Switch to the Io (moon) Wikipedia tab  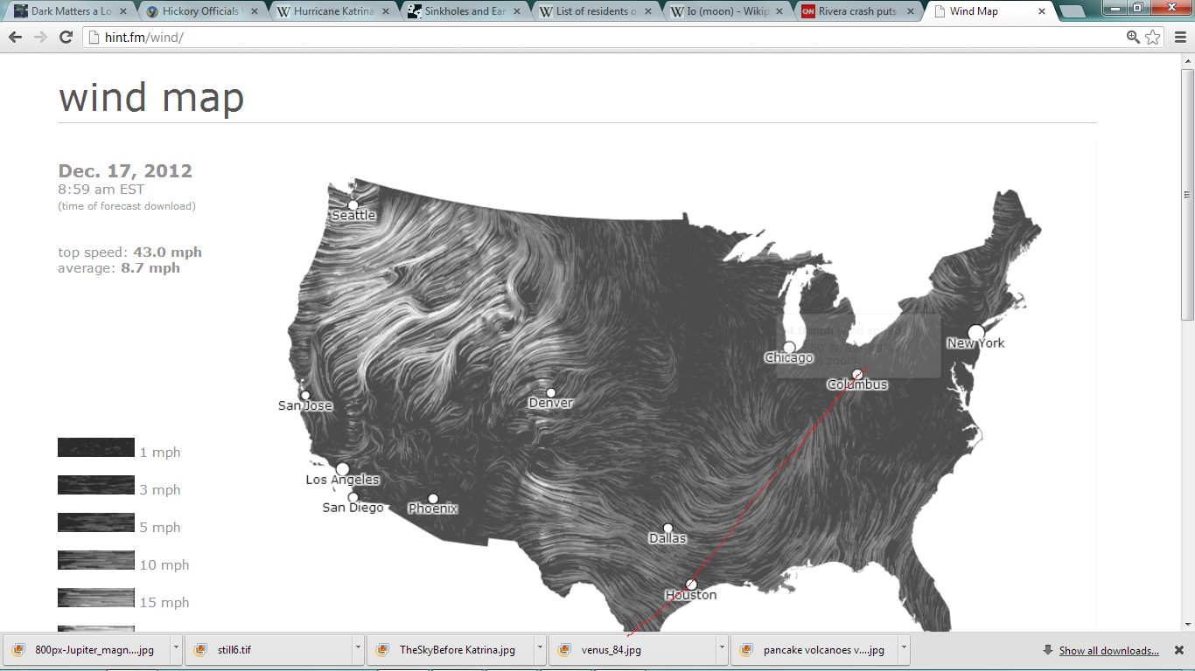(726, 12)
